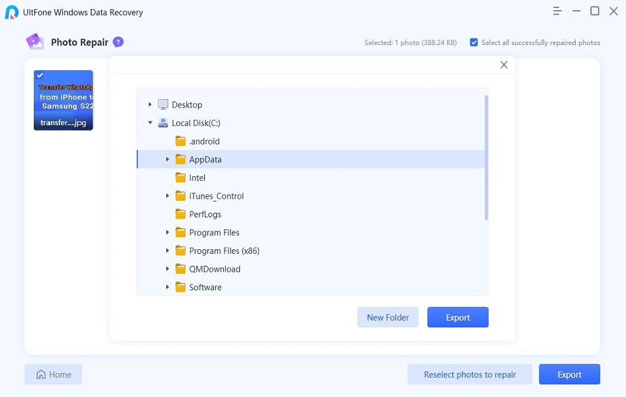Viewport: 626px width, 397px height.
Task: Close the folder selection dialog
Action: point(504,65)
